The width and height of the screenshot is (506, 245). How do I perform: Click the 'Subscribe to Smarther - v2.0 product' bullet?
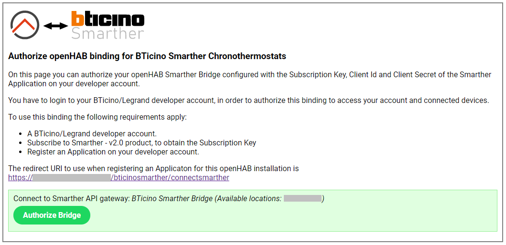click(141, 143)
